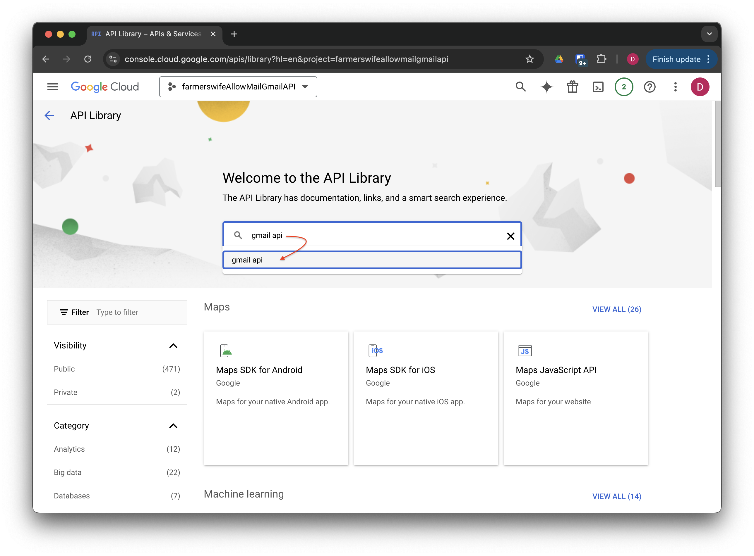
Task: Click the Gemini AI sparkle icon
Action: (x=546, y=87)
